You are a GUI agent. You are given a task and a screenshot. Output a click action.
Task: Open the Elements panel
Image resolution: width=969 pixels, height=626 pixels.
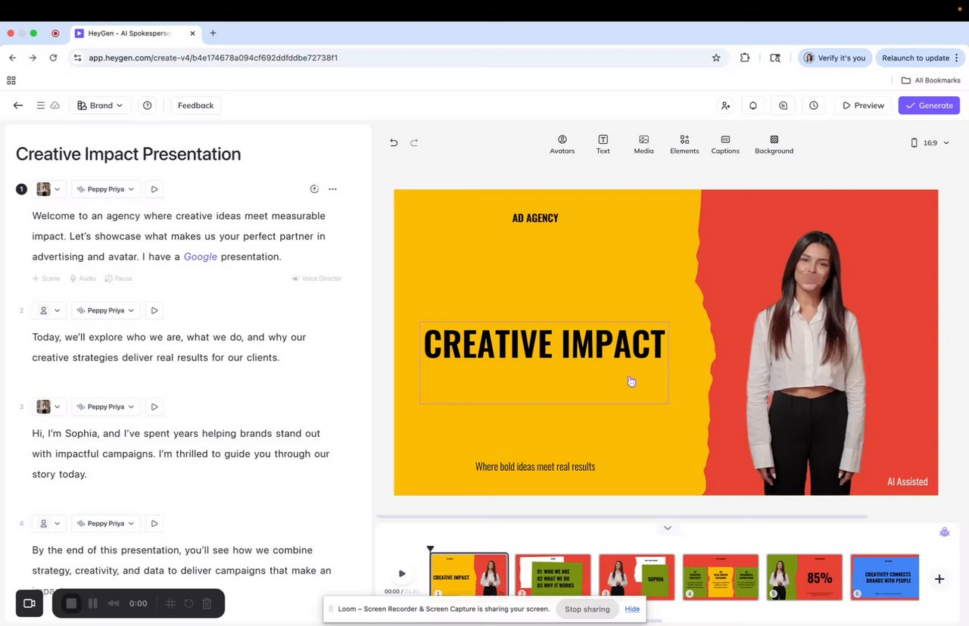coord(684,144)
